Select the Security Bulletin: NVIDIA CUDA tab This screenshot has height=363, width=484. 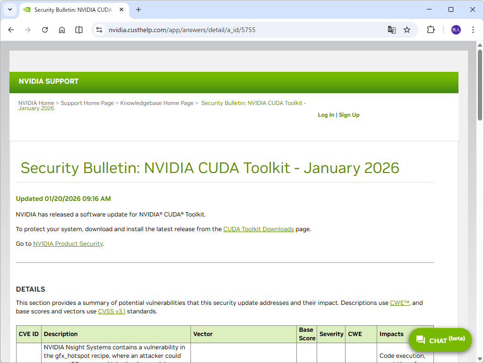73,10
